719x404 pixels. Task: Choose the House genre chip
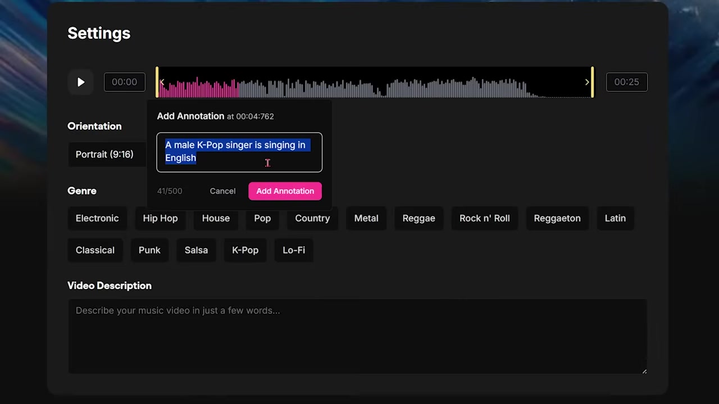pyautogui.click(x=216, y=218)
